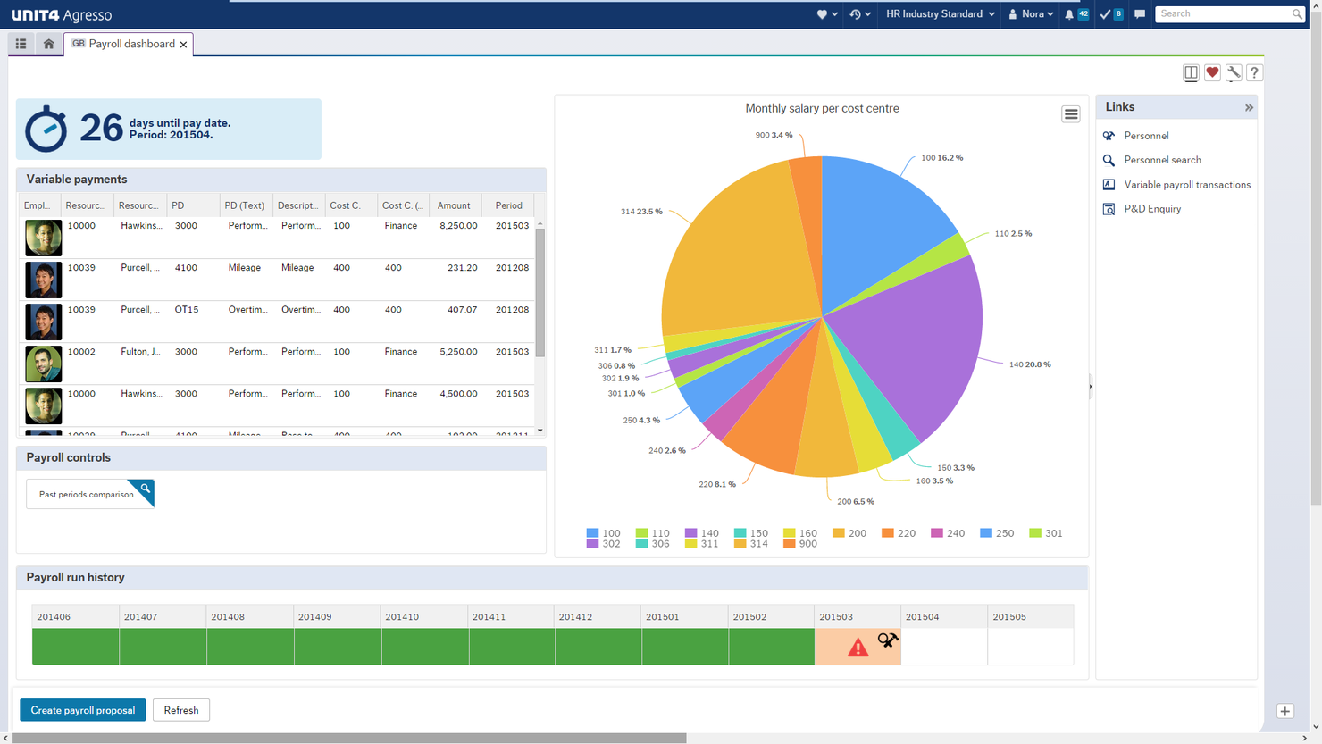Open the chat message bubble icon
The width and height of the screenshot is (1322, 744).
point(1140,13)
